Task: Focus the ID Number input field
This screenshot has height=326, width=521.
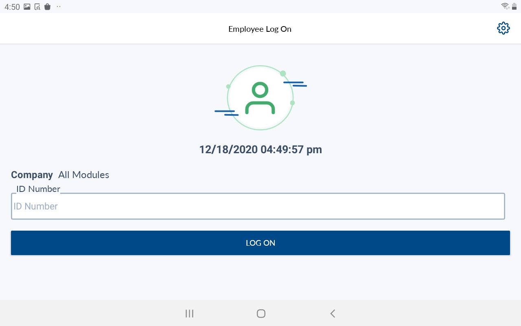Action: click(x=258, y=206)
